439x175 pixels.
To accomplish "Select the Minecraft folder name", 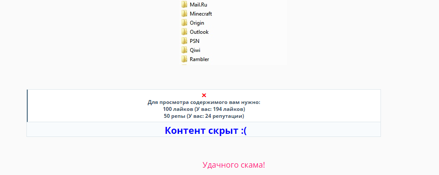I will tap(201, 14).
